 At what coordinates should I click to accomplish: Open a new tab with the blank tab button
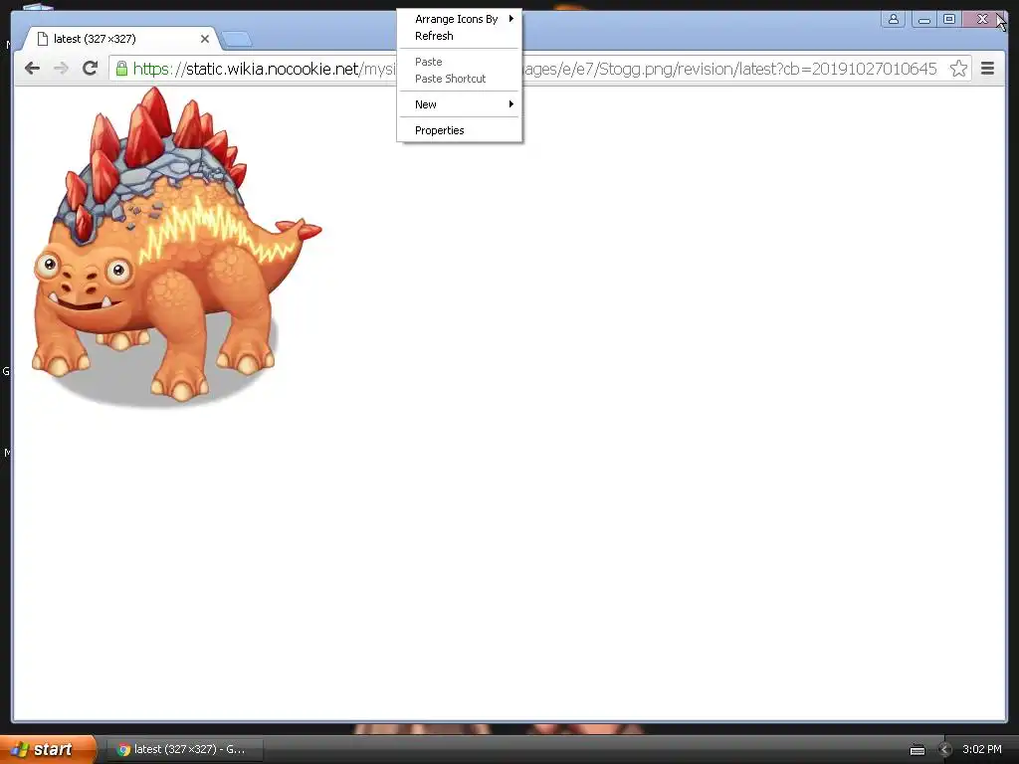(237, 40)
